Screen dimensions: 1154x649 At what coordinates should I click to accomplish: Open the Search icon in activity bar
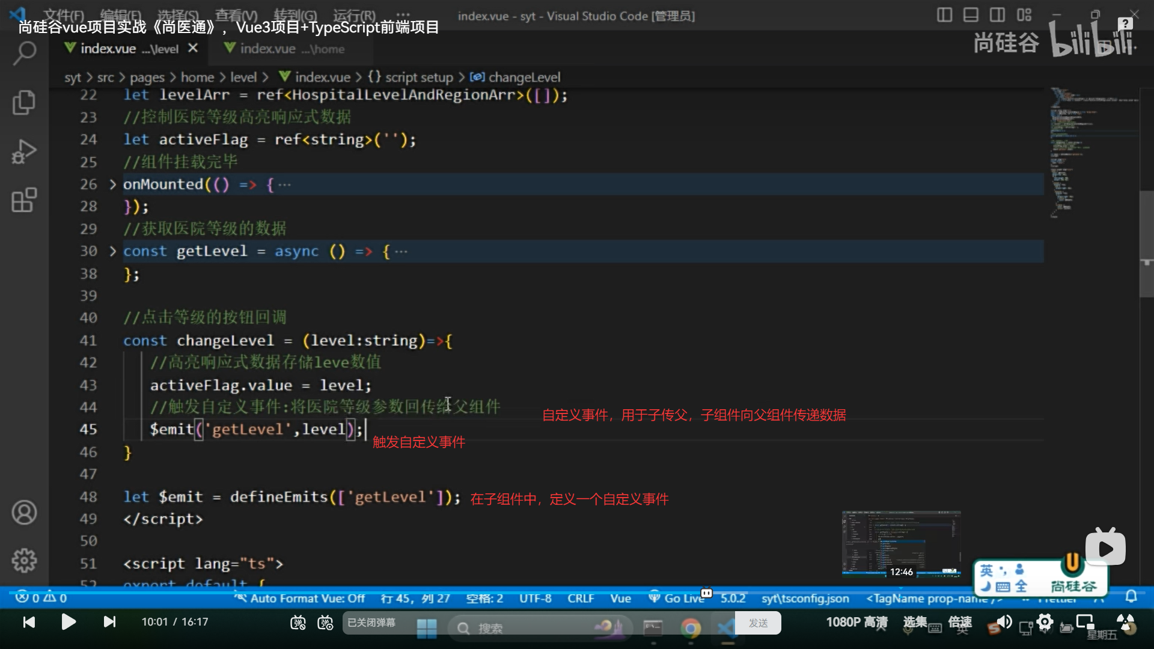click(24, 54)
